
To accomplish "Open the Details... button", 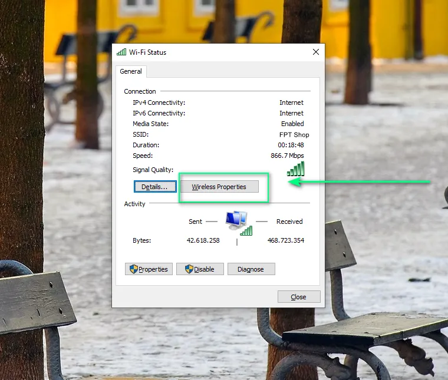I will point(155,187).
